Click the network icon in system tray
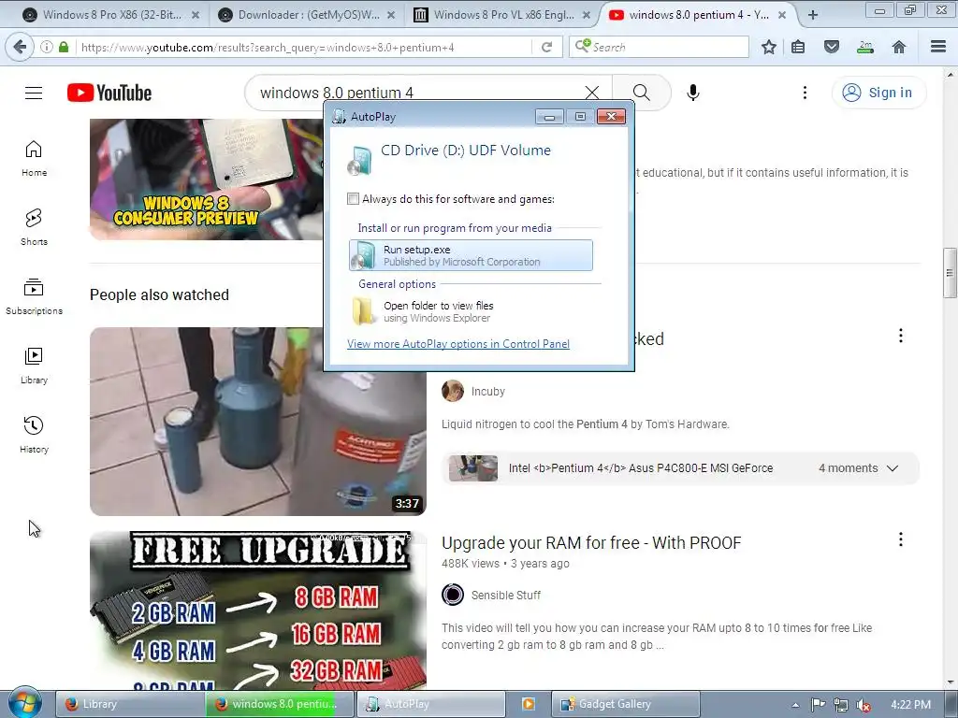958x718 pixels. [x=841, y=705]
